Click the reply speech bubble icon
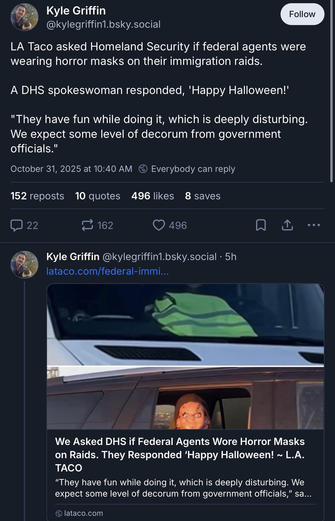Image resolution: width=335 pixels, height=521 pixels. pos(16,225)
